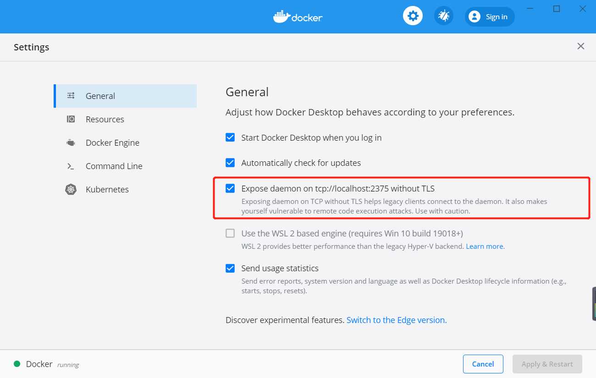Select General in the settings sidebar

click(125, 96)
